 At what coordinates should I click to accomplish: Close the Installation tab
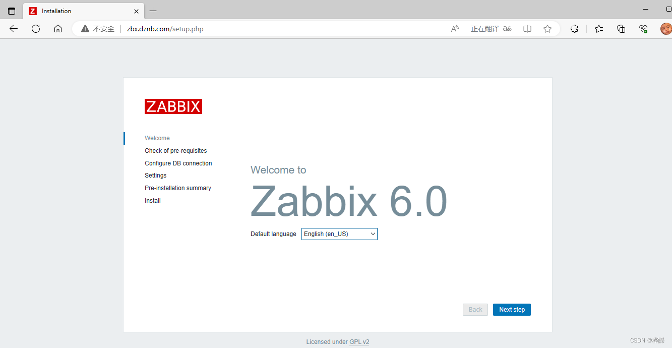click(136, 11)
